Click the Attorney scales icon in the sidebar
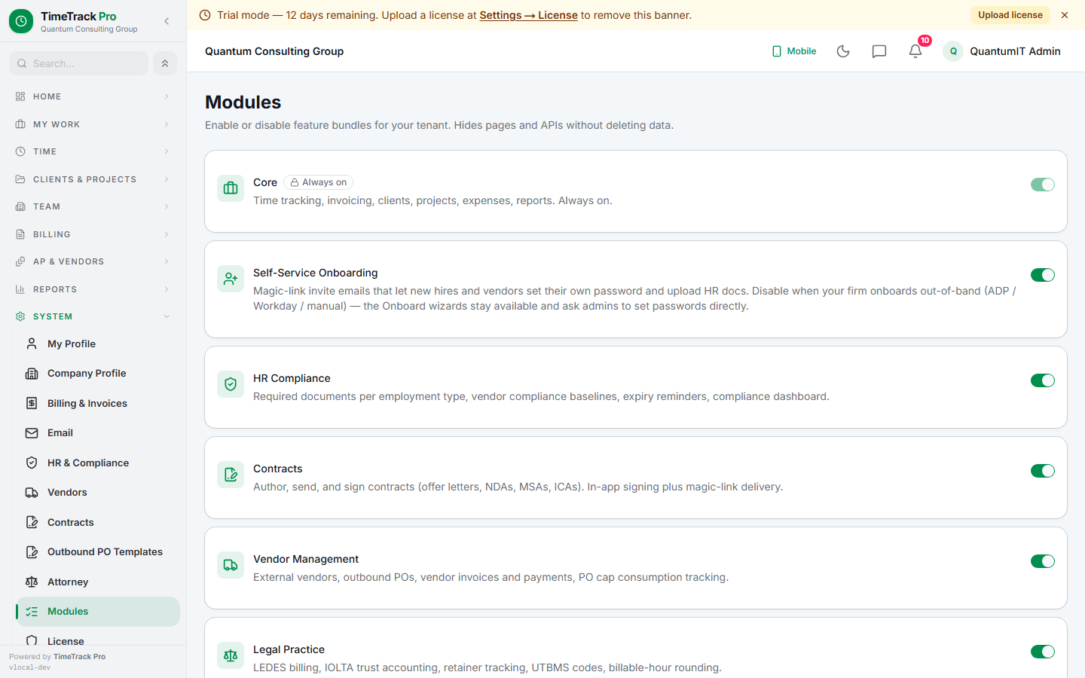This screenshot has width=1085, height=678. tap(32, 582)
